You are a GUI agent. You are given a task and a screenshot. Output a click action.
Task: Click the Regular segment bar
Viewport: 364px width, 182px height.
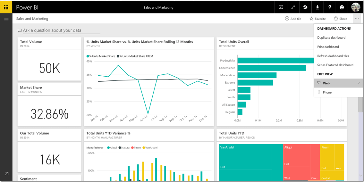240,112
